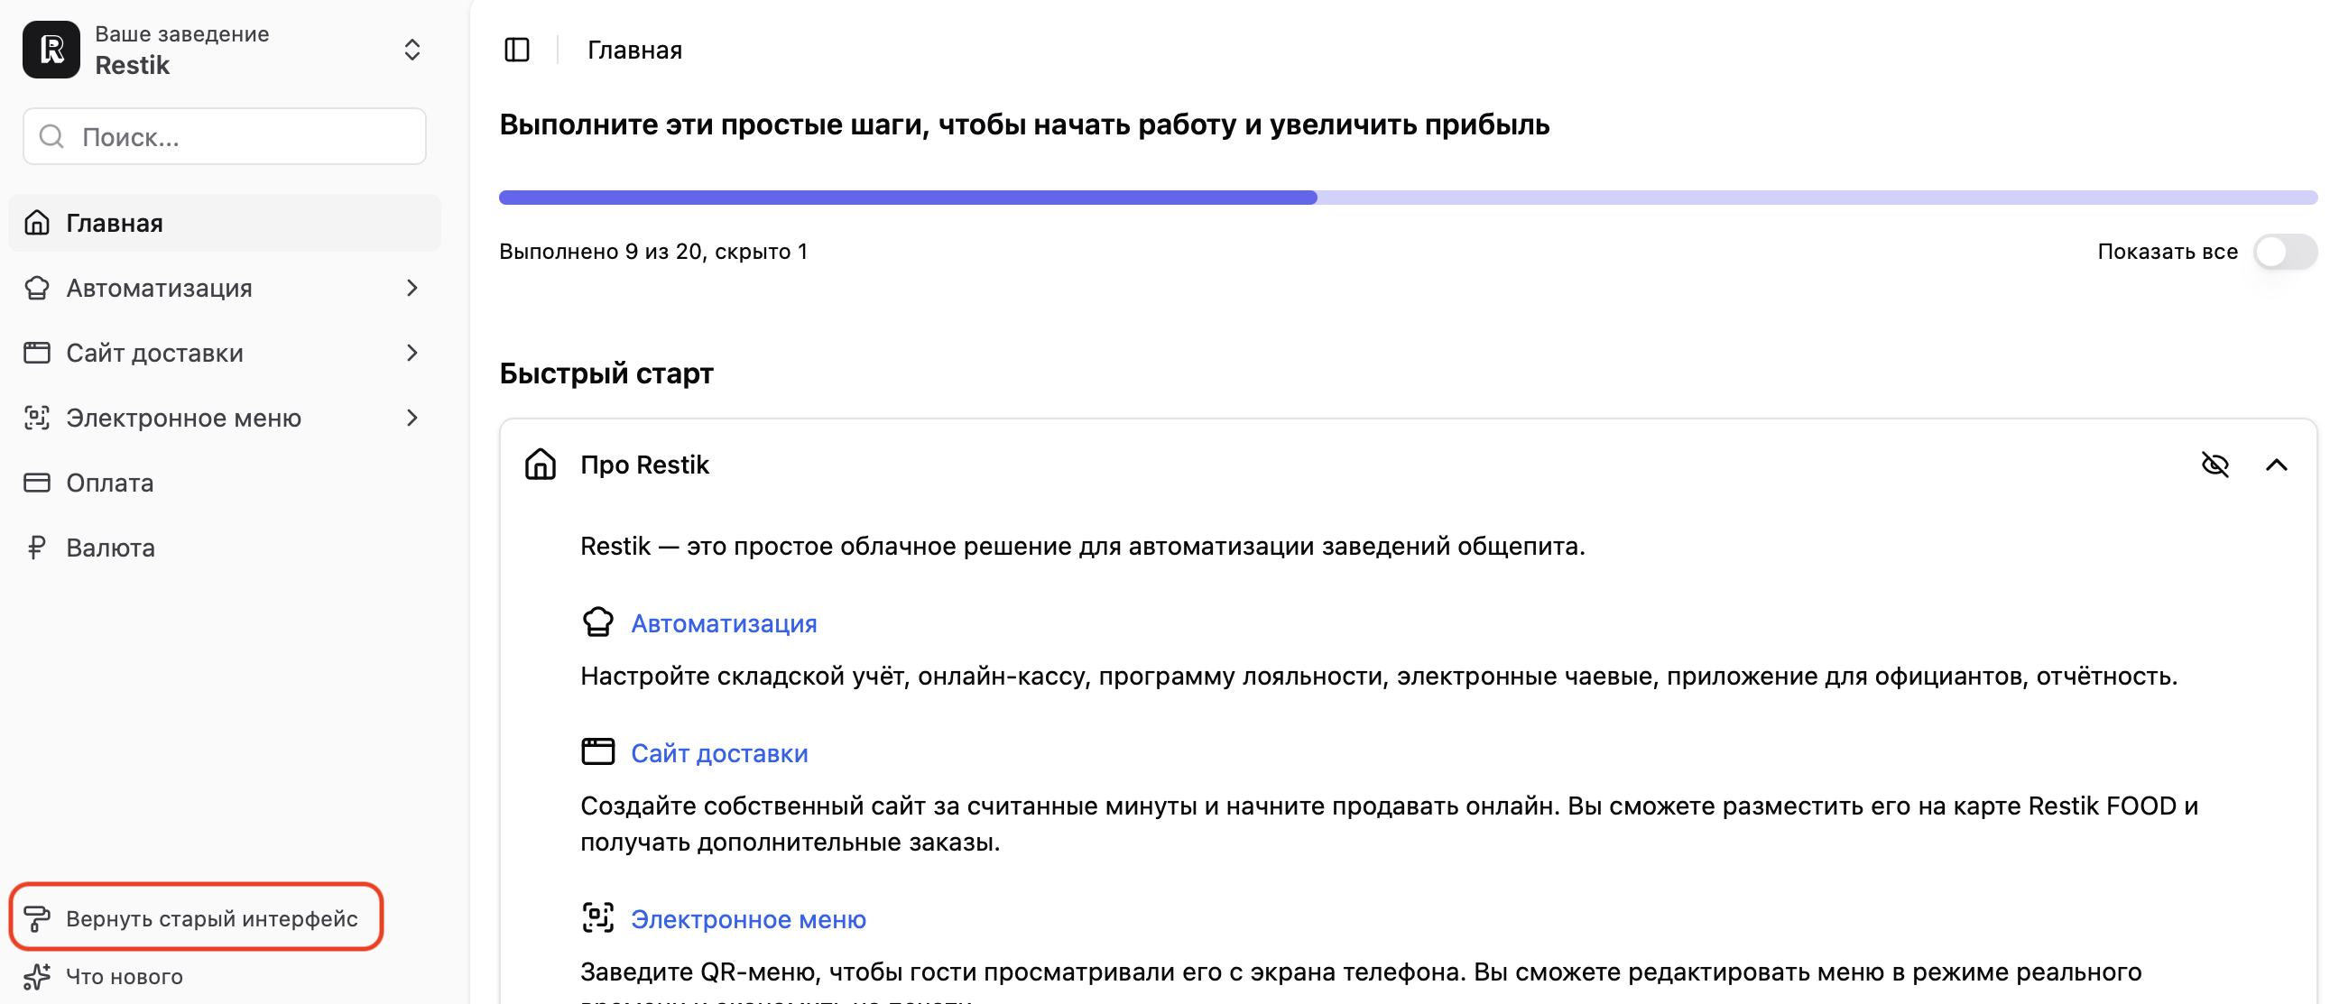Click the ruble icon for Валюта
The image size is (2330, 1004).
(x=36, y=548)
